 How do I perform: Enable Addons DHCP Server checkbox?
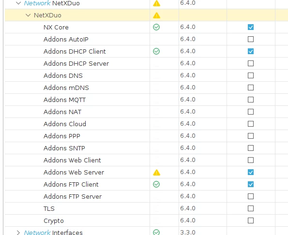tap(251, 63)
